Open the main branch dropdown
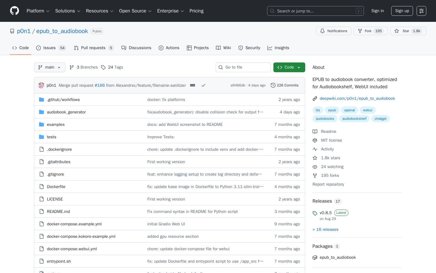 tap(50, 67)
